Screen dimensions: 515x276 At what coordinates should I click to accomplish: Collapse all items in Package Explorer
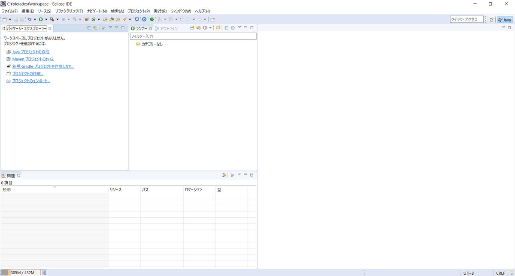click(x=89, y=27)
